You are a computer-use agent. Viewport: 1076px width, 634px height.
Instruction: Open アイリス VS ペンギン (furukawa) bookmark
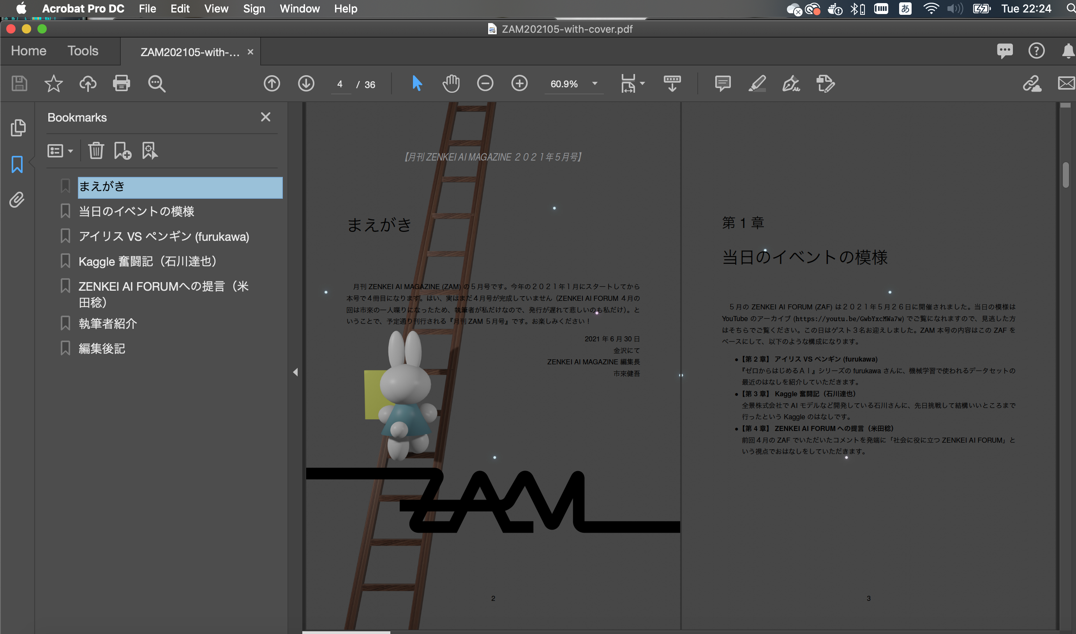[164, 236]
